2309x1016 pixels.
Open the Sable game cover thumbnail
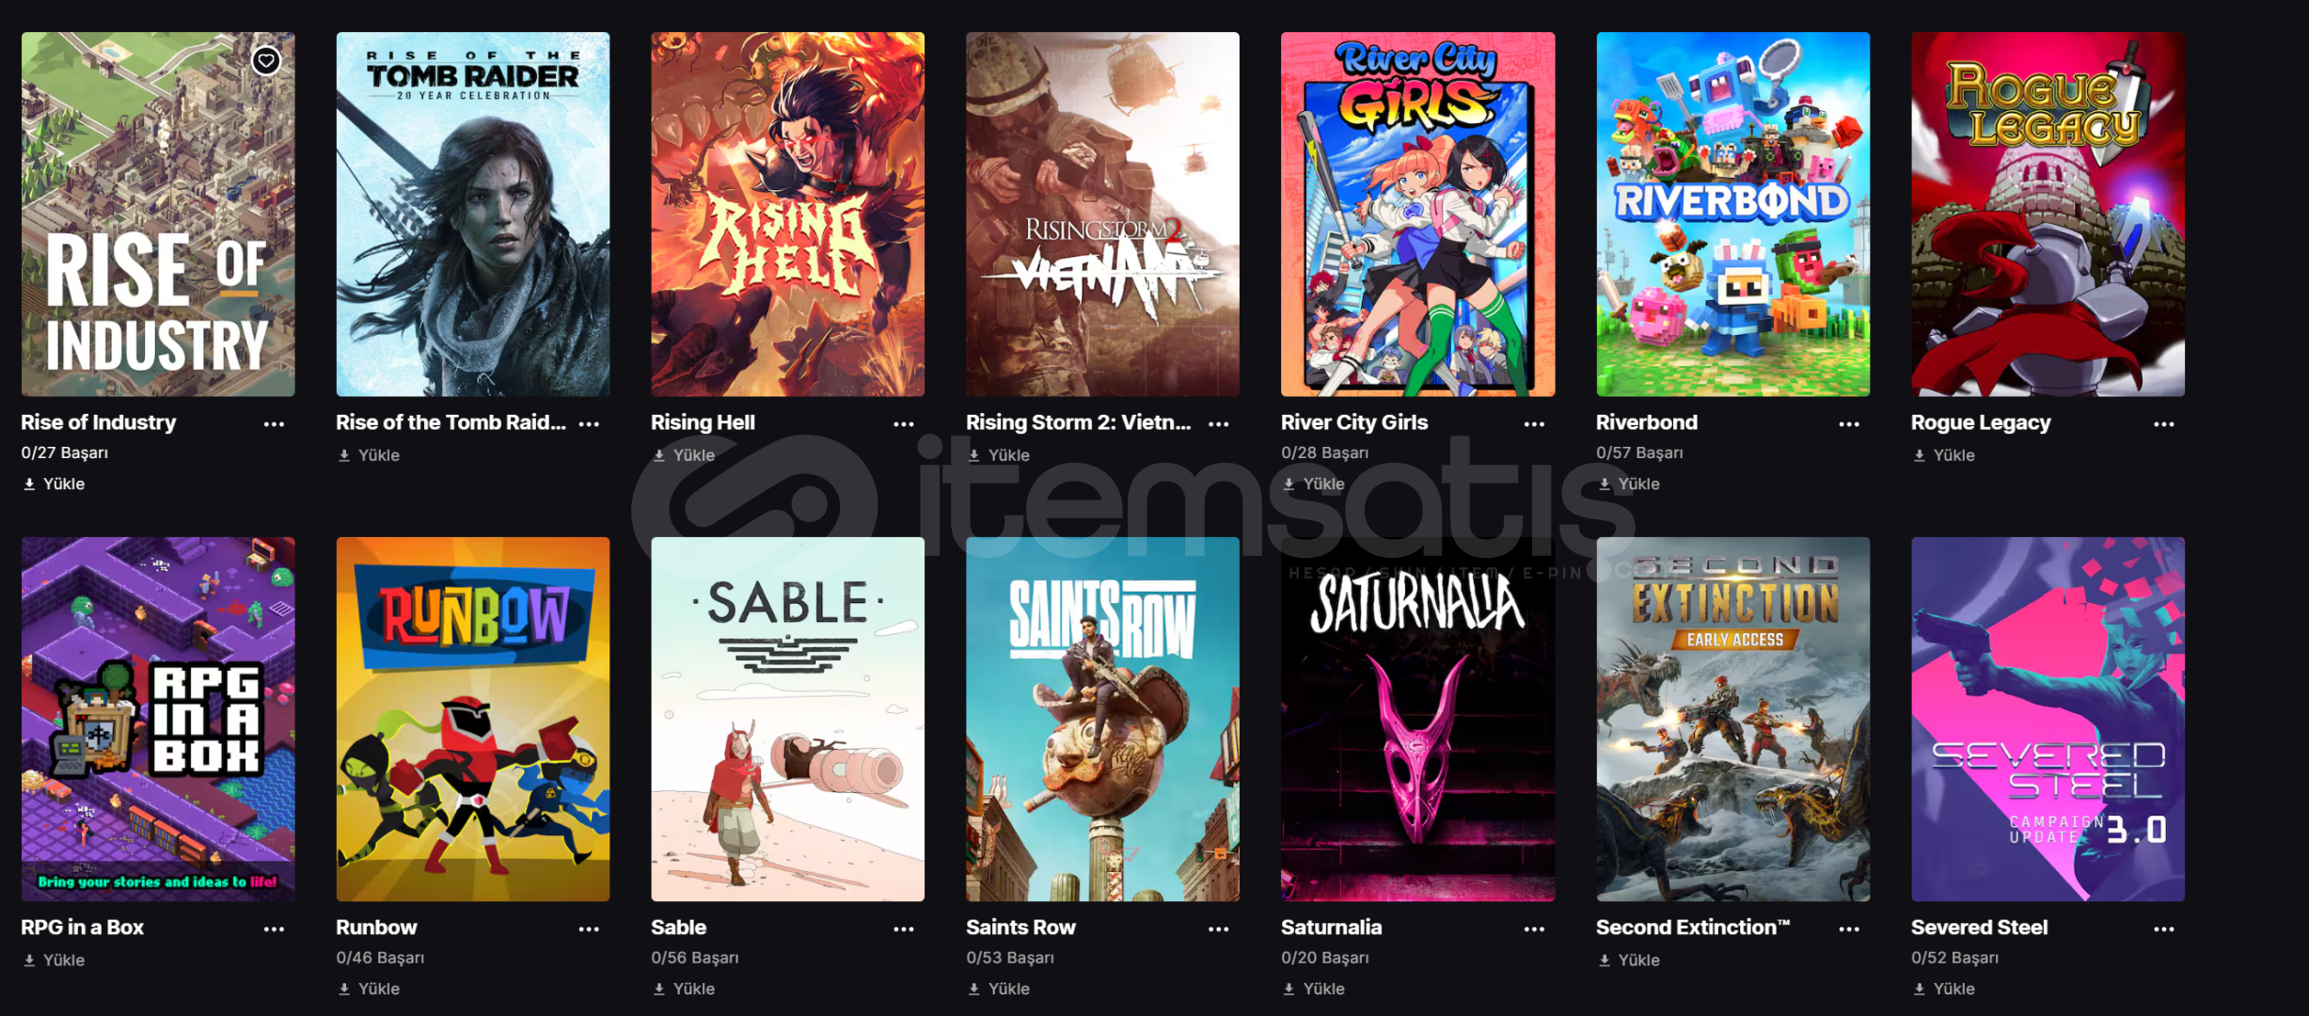click(787, 720)
